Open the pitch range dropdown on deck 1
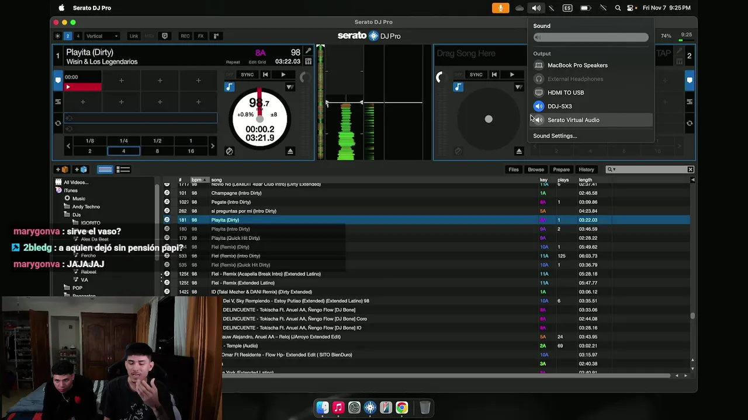Image resolution: width=748 pixels, height=420 pixels. point(290,87)
